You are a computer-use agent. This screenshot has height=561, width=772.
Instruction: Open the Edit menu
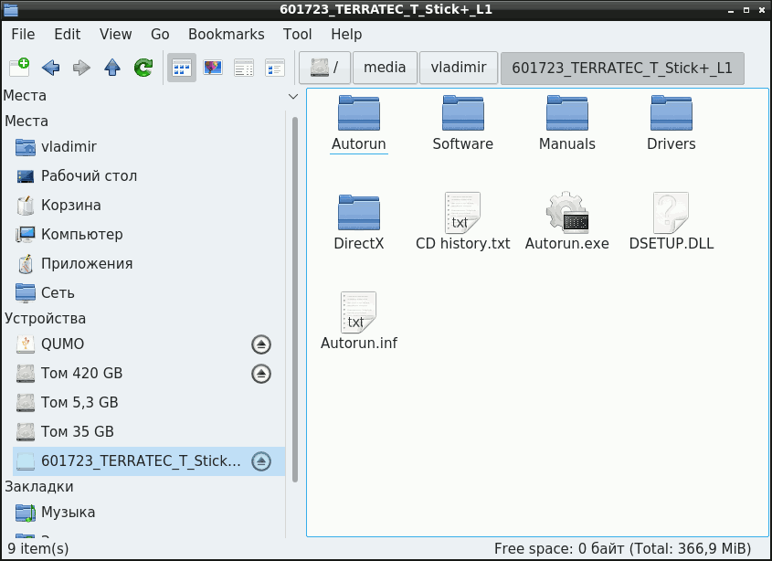[x=67, y=34]
